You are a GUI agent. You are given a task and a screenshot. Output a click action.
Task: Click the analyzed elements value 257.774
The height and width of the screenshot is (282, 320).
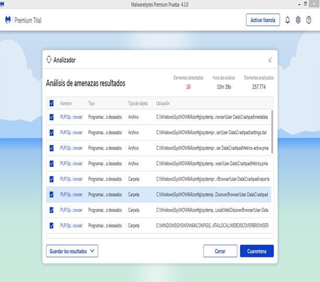click(x=259, y=87)
